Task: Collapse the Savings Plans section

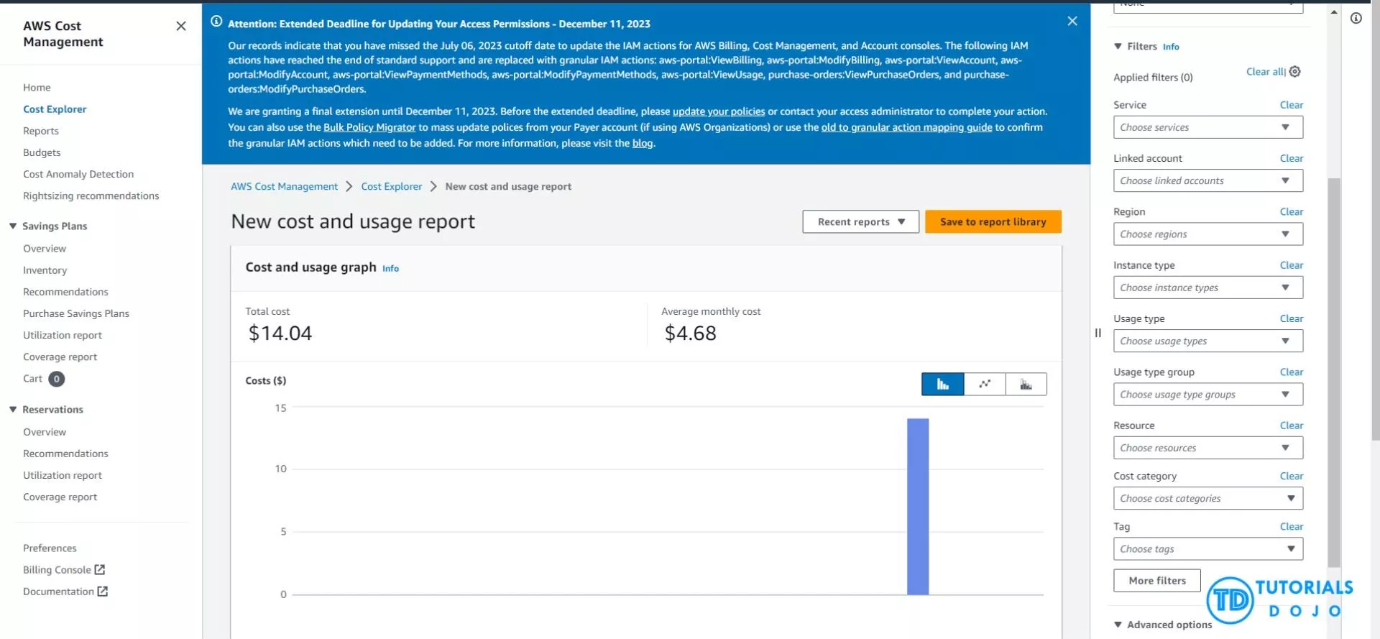Action: point(13,226)
